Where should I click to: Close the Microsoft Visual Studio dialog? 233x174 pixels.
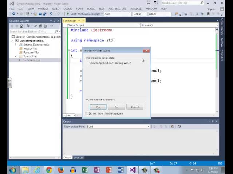point(146,51)
